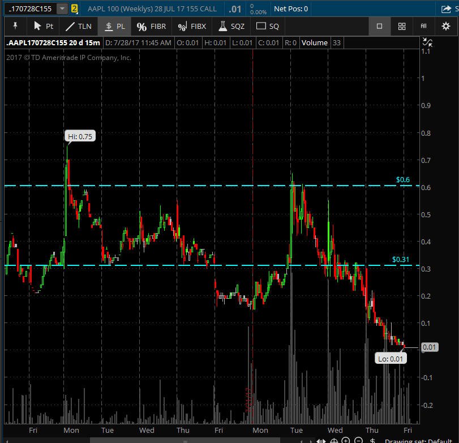Pin the drawing toolbar with the pushpin icon
459x443 pixels.
click(x=15, y=26)
